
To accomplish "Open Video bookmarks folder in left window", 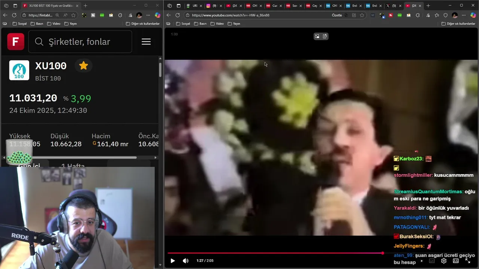I will (54, 24).
